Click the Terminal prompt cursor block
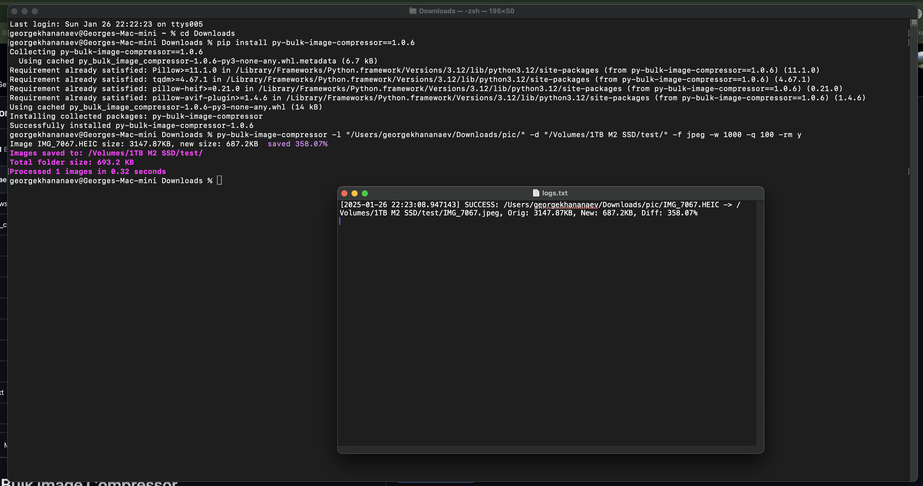The image size is (923, 486). [219, 181]
